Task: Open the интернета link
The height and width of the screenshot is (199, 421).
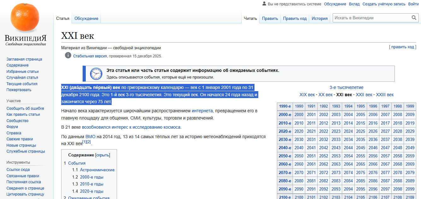Action: click(x=202, y=111)
